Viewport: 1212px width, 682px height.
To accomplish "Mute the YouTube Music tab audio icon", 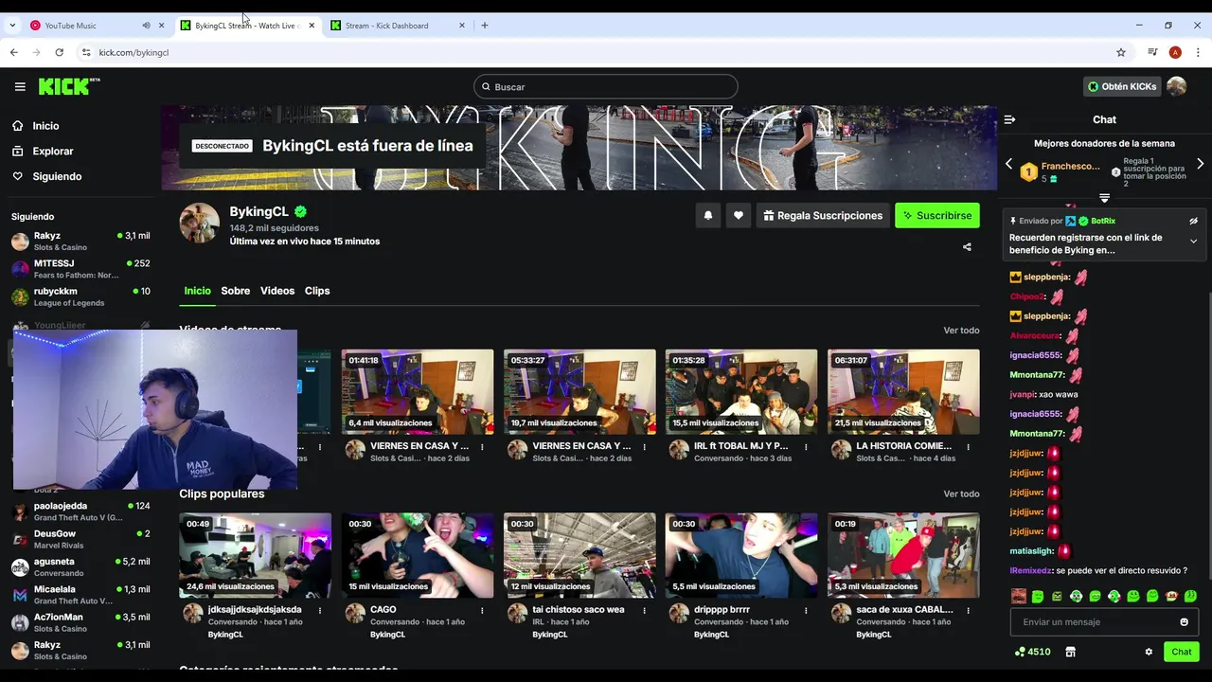I will coord(146,26).
